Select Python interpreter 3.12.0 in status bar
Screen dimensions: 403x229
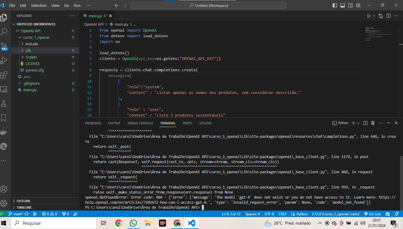[x=336, y=214]
